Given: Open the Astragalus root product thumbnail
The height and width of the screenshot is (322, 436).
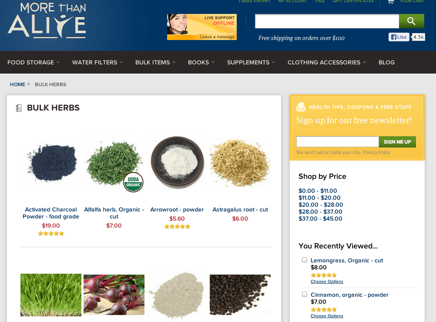Looking at the screenshot, I should (x=240, y=162).
